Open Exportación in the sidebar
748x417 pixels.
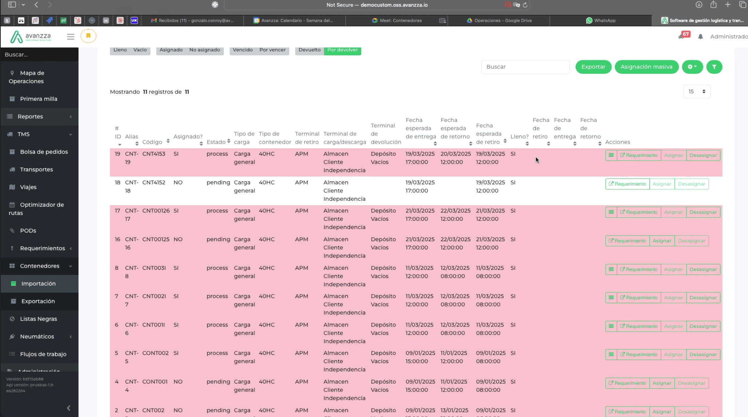coord(38,301)
